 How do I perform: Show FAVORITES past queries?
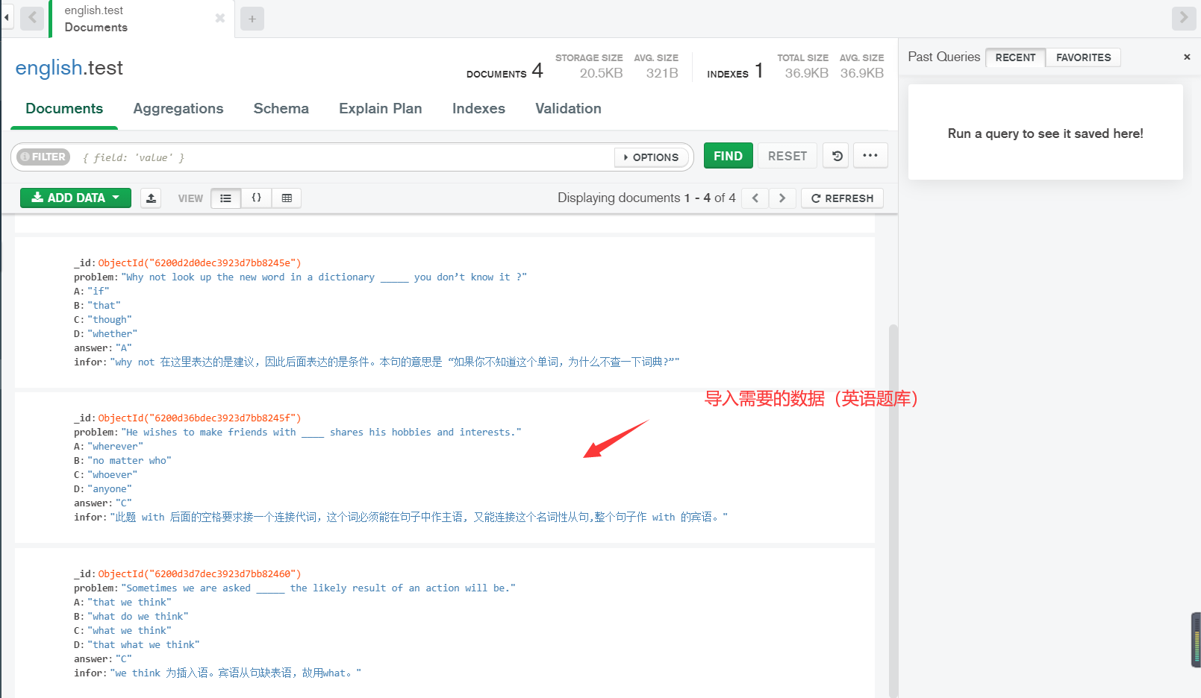[x=1083, y=57]
